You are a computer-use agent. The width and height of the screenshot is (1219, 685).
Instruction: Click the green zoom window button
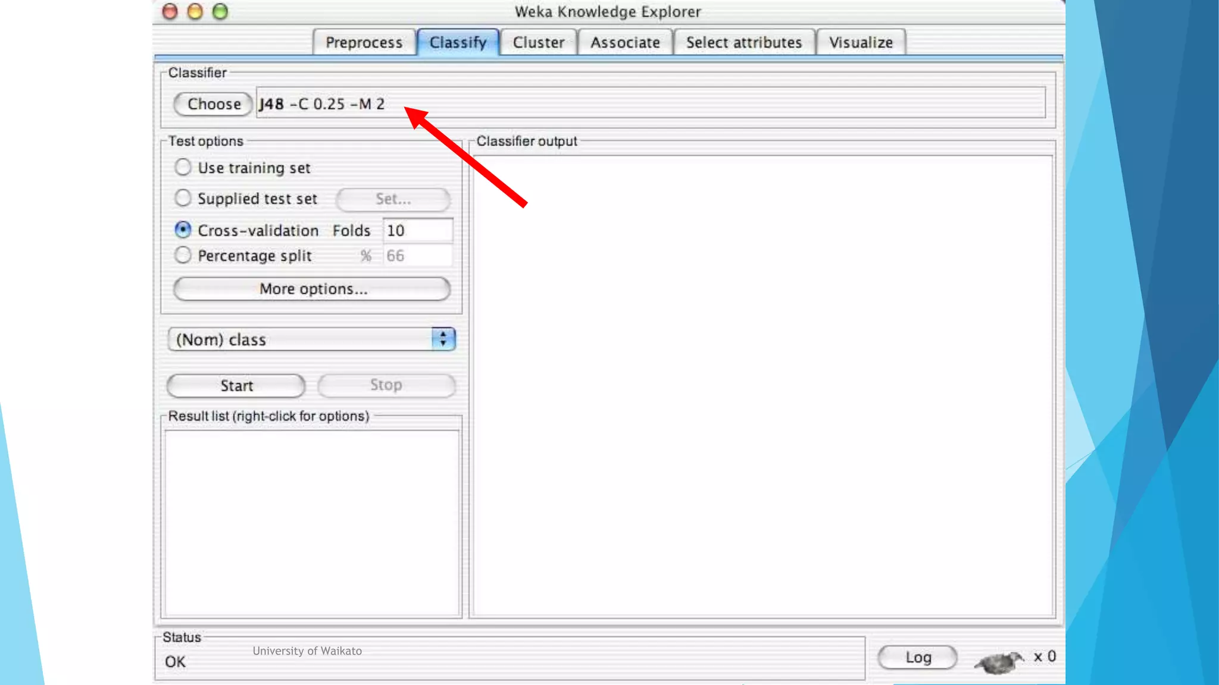point(220,11)
